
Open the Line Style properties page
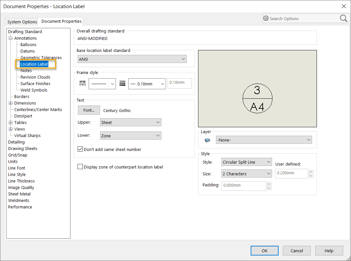tap(17, 174)
